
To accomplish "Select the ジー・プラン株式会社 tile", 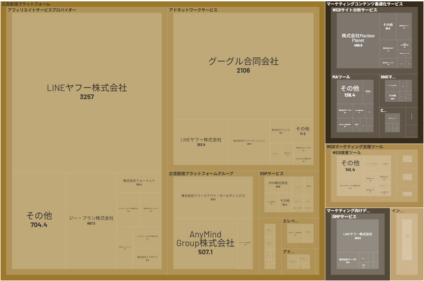I will click(91, 220).
